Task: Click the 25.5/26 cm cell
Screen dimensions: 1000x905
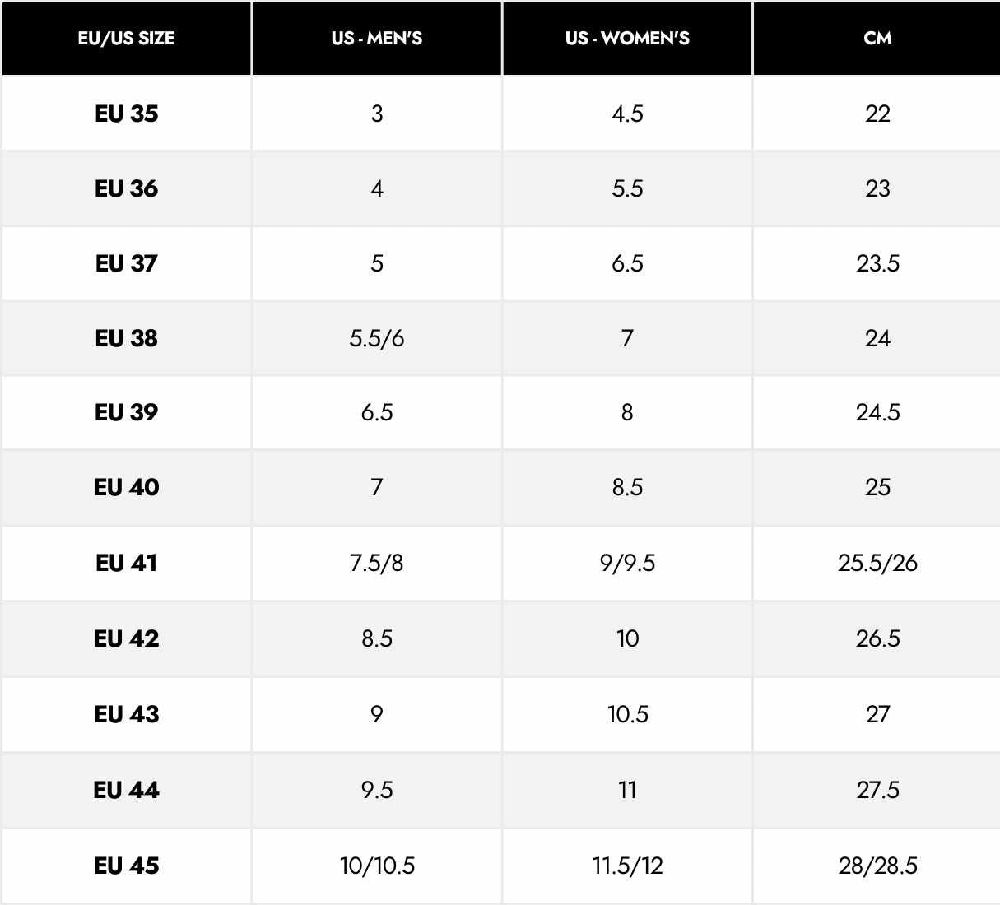Action: (x=877, y=563)
